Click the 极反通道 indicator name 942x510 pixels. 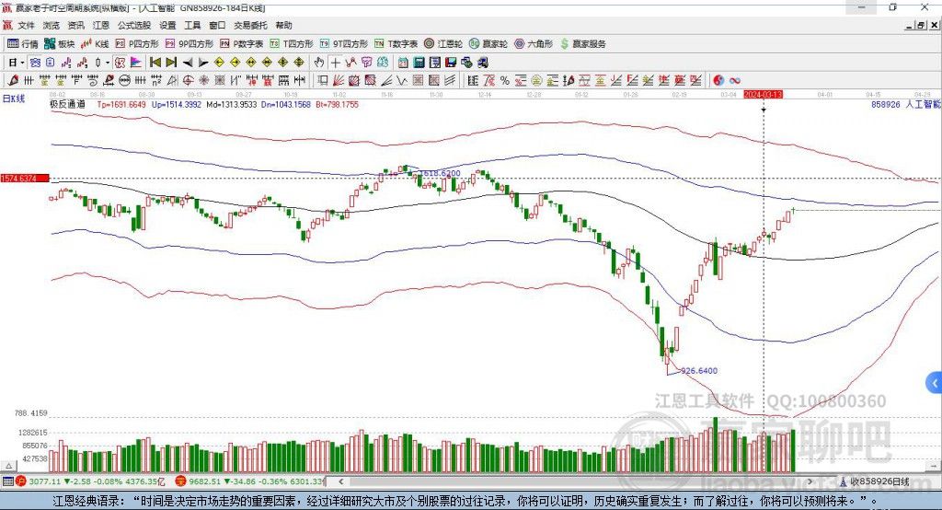click(67, 104)
